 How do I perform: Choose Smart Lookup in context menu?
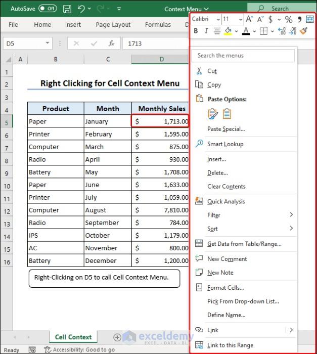[244, 144]
